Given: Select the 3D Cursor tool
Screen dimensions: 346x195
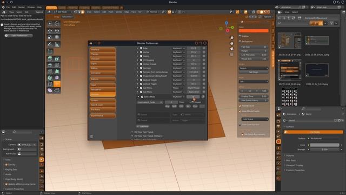Looking at the screenshot, I should (x=57, y=24).
